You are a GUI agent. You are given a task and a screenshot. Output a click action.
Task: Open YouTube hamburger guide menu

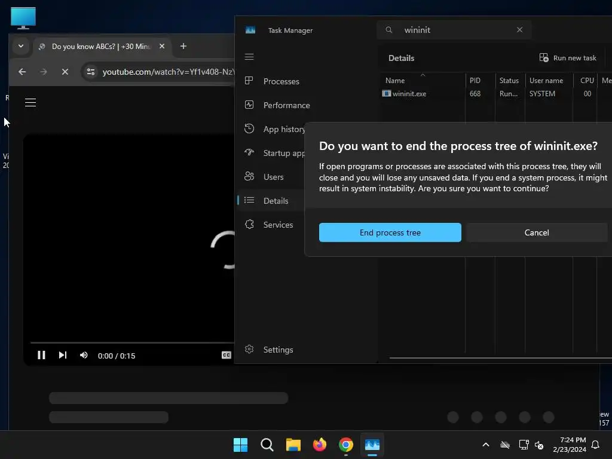(30, 102)
